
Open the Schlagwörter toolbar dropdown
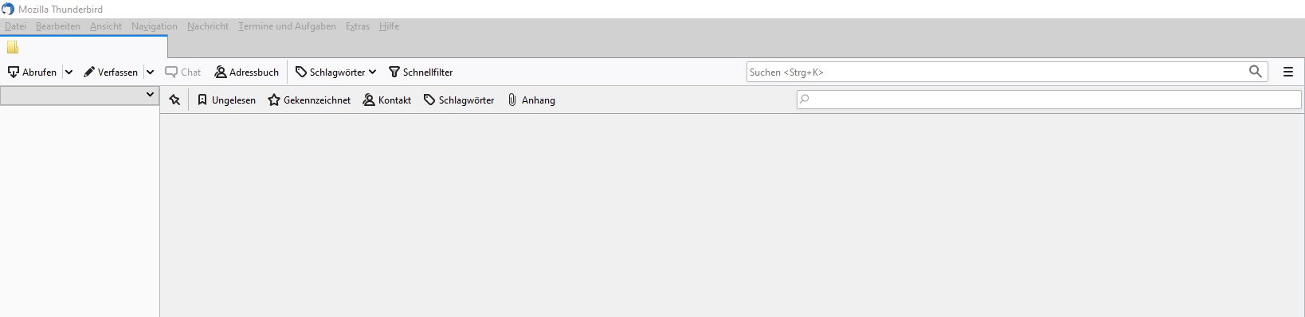335,72
